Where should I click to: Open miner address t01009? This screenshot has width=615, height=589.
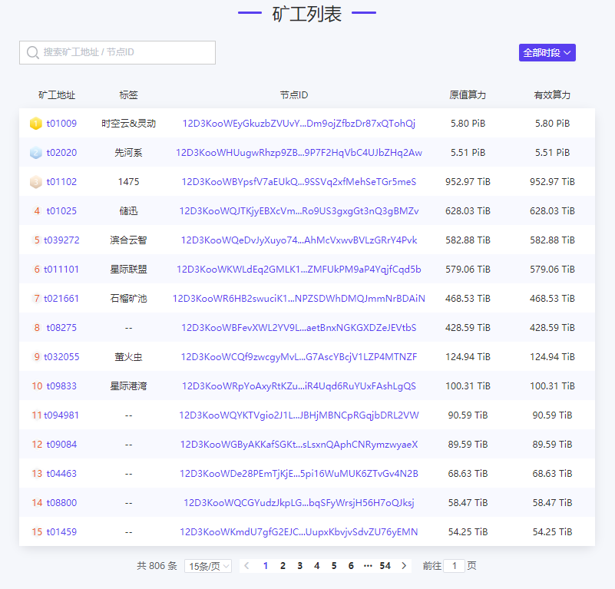coord(61,123)
